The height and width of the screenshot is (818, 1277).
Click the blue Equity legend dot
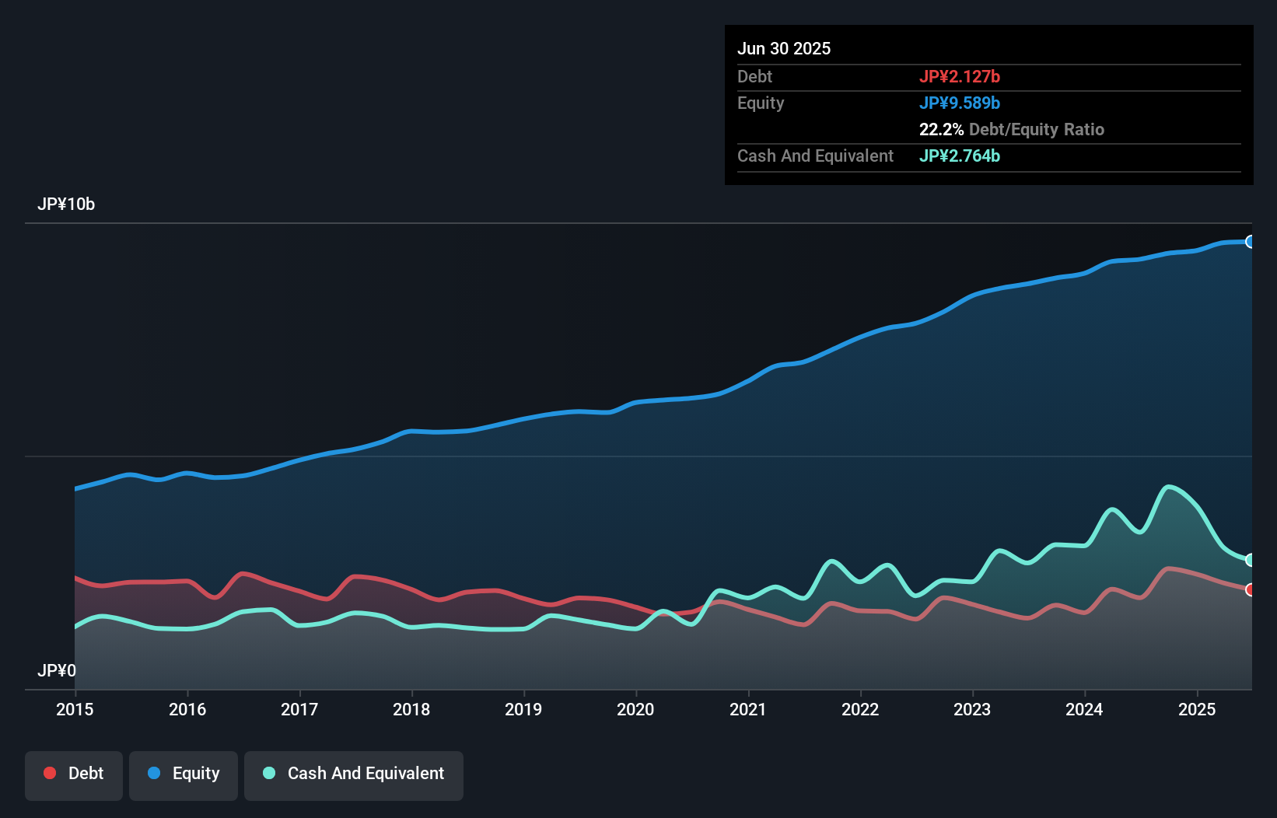[x=154, y=773]
